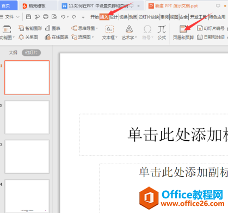Select slide 4 thumbnail
Screen dimensions: 228x213
click(x=27, y=196)
